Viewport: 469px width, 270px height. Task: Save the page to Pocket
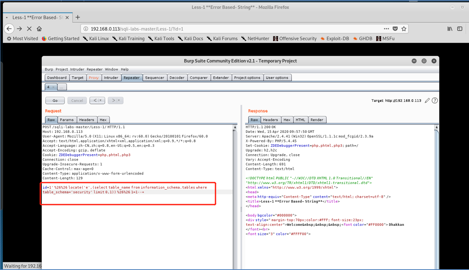coord(395,29)
